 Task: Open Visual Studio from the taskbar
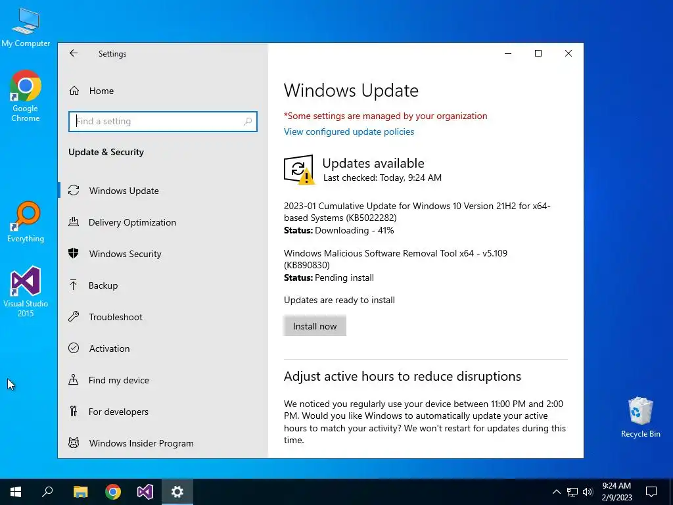tap(145, 492)
